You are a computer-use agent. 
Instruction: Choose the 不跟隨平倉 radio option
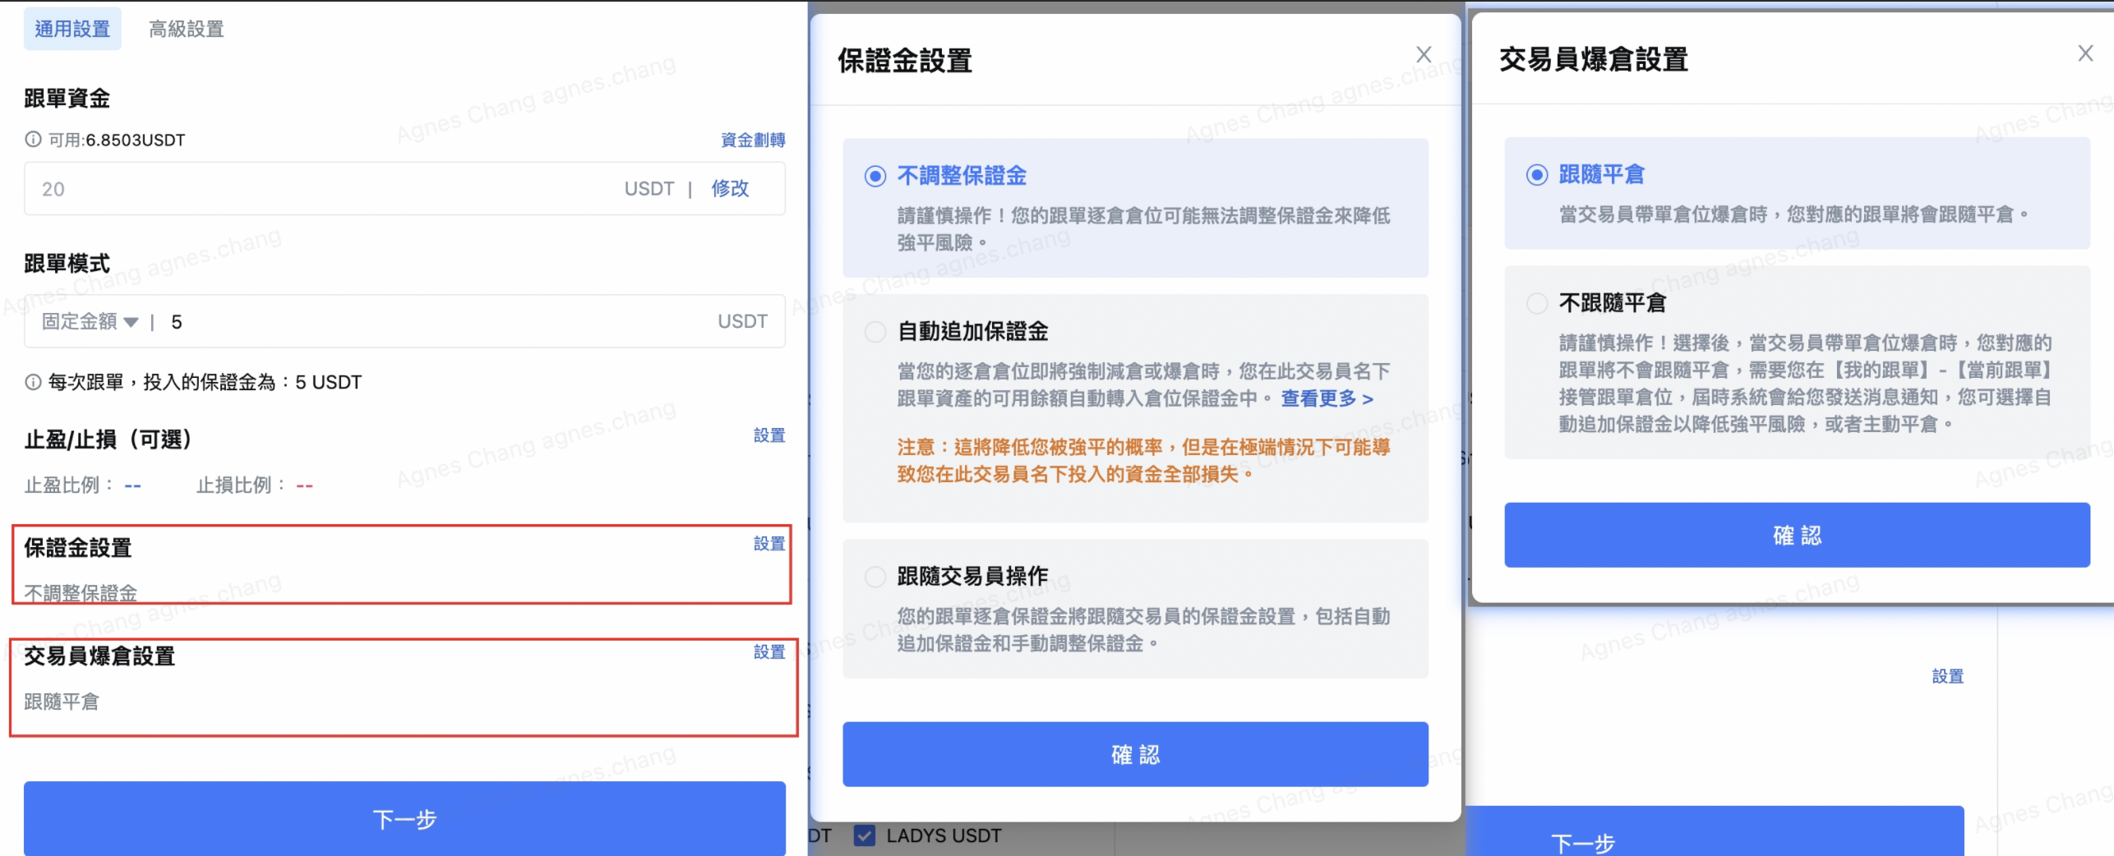[x=1536, y=304]
